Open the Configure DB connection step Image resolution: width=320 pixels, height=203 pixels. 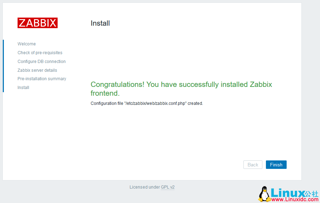[41, 62]
